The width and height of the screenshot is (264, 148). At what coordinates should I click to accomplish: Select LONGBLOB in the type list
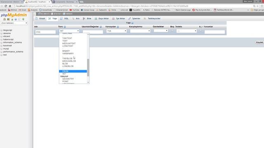click(x=73, y=66)
